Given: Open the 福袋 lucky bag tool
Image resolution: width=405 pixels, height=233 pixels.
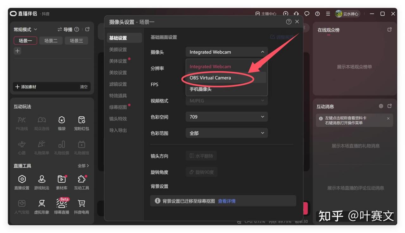Looking at the screenshot, I should pyautogui.click(x=62, y=123).
